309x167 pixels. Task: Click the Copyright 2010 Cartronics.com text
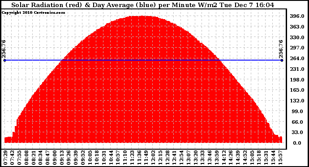(34, 13)
